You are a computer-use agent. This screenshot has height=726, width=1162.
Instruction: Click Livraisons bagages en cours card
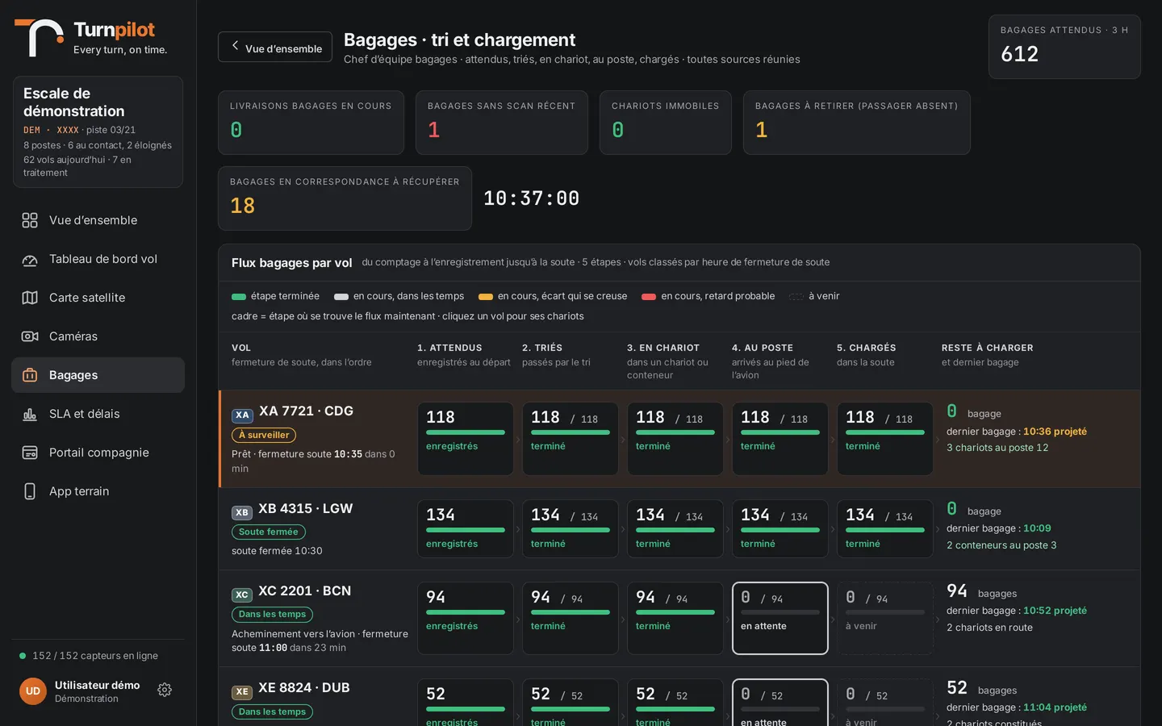point(311,123)
